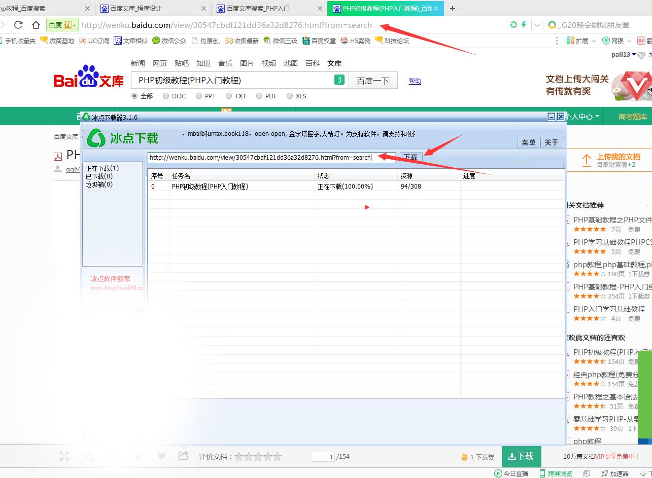Open the 帮助 link beside search box
Image resolution: width=652 pixels, height=478 pixels.
tap(415, 81)
